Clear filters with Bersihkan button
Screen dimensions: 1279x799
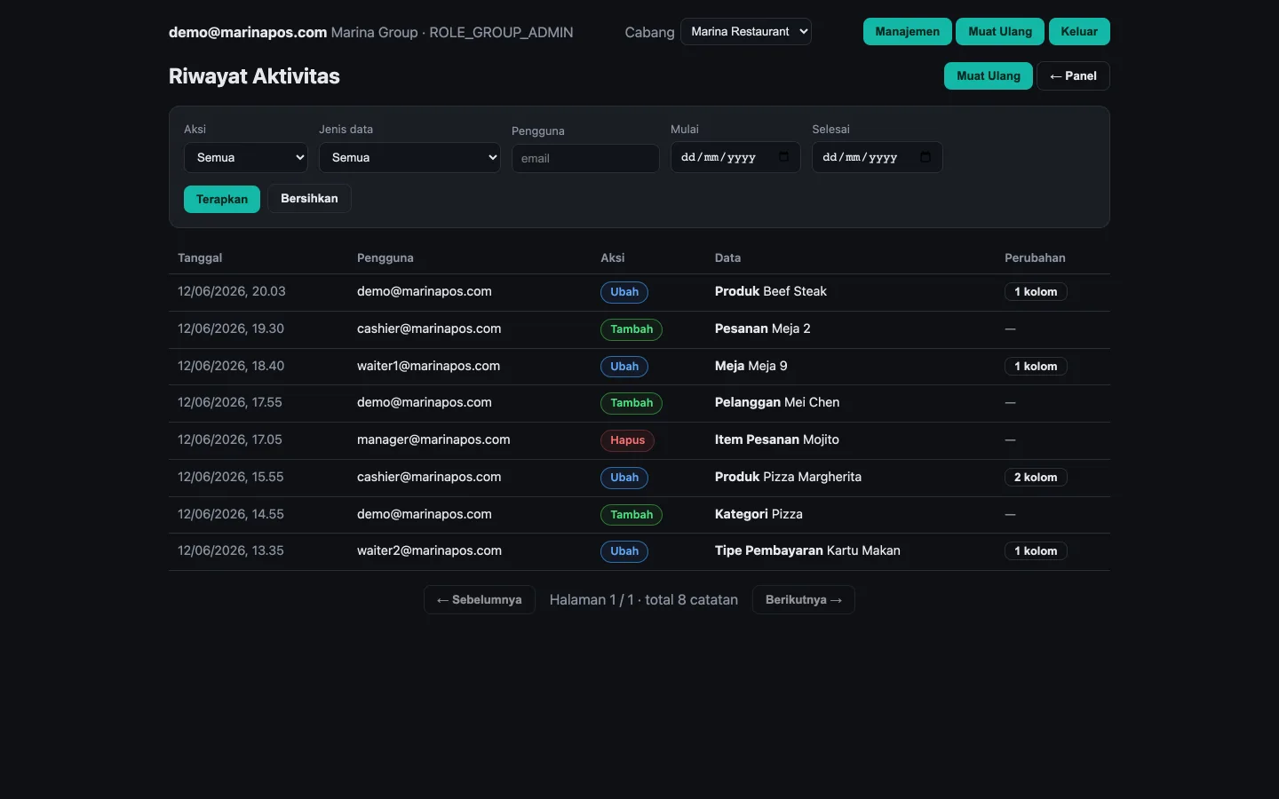pos(309,199)
